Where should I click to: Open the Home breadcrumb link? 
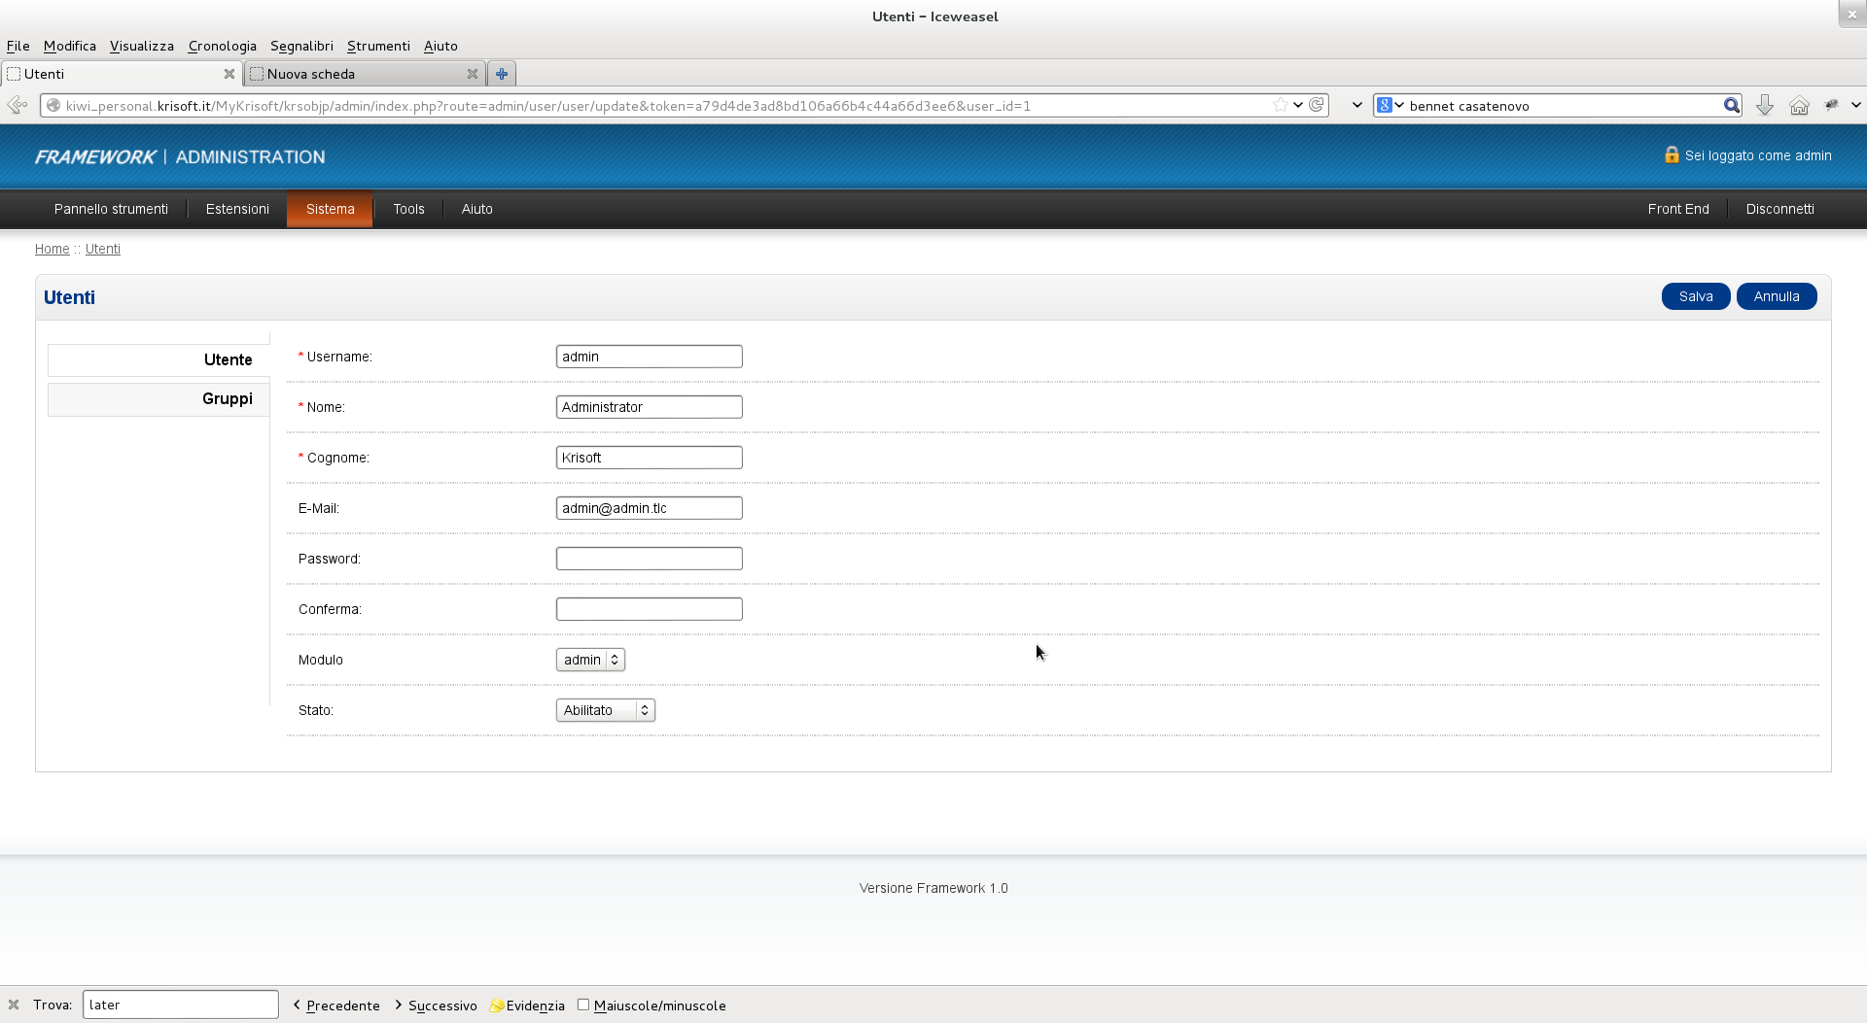(52, 249)
